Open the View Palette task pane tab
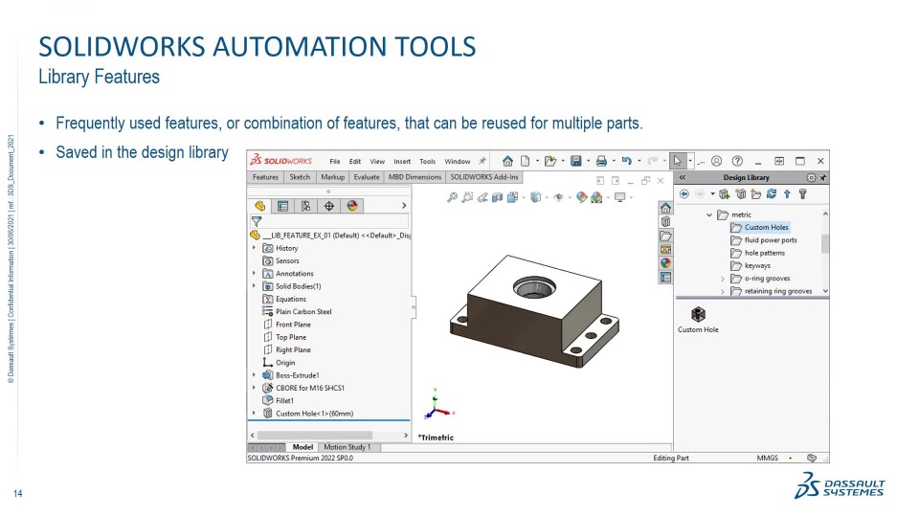Screen dimensions: 919x517 (x=665, y=250)
